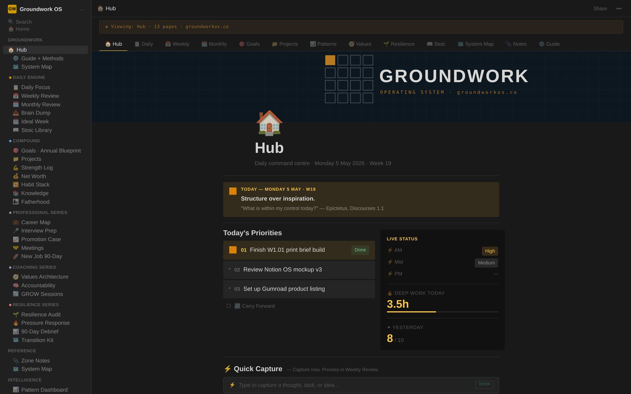The image size is (631, 394).
Task: Open Meetings page in sidebar
Action: pos(45,248)
